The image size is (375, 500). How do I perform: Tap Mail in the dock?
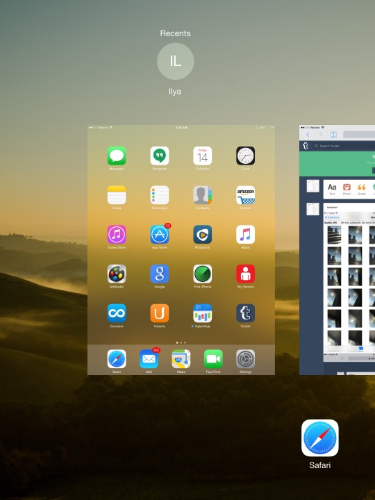pos(149,359)
